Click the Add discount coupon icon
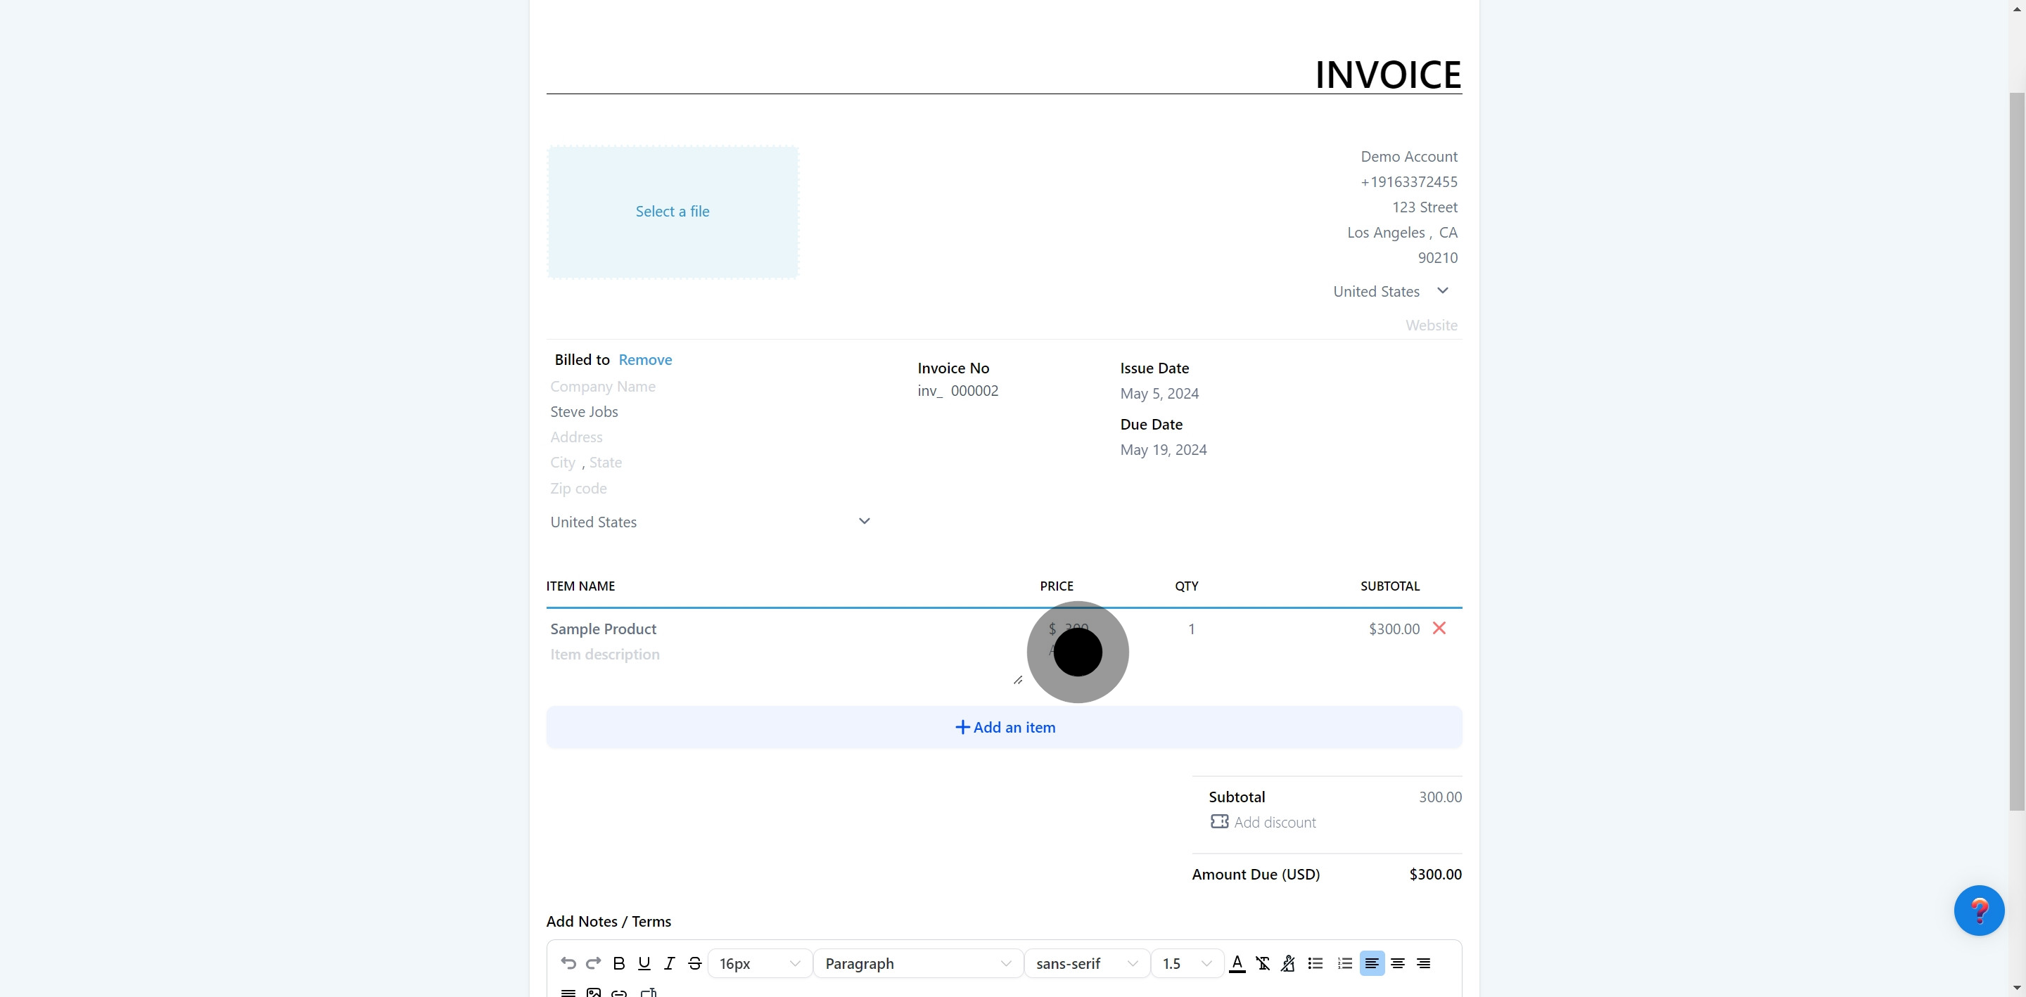The height and width of the screenshot is (997, 2026). click(x=1219, y=822)
